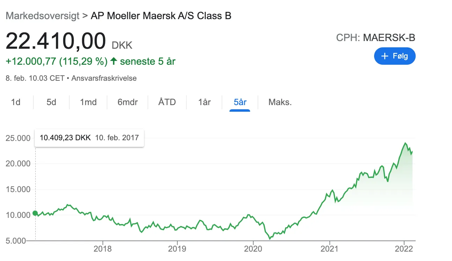Switch to the 5d range tab

point(51,102)
